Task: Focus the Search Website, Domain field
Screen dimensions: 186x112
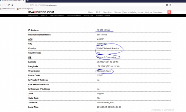Action: [145, 12]
